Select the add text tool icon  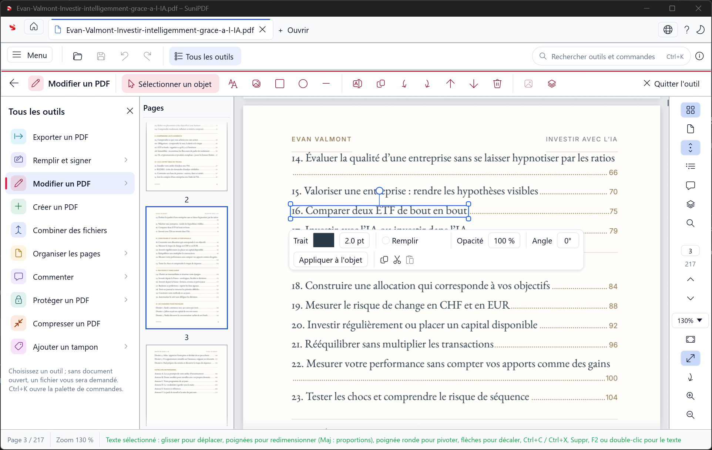tap(233, 84)
